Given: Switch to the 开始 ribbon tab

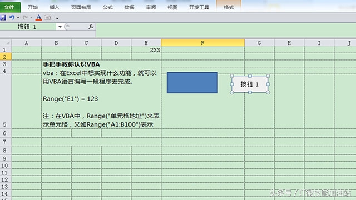Looking at the screenshot, I should click(33, 7).
